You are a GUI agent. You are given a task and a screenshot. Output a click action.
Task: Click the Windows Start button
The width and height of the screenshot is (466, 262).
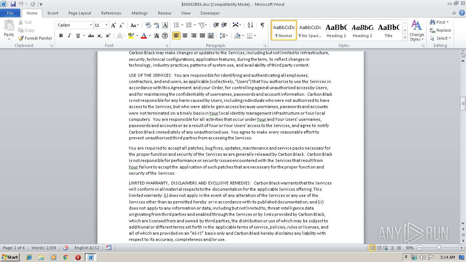pyautogui.click(x=10, y=257)
